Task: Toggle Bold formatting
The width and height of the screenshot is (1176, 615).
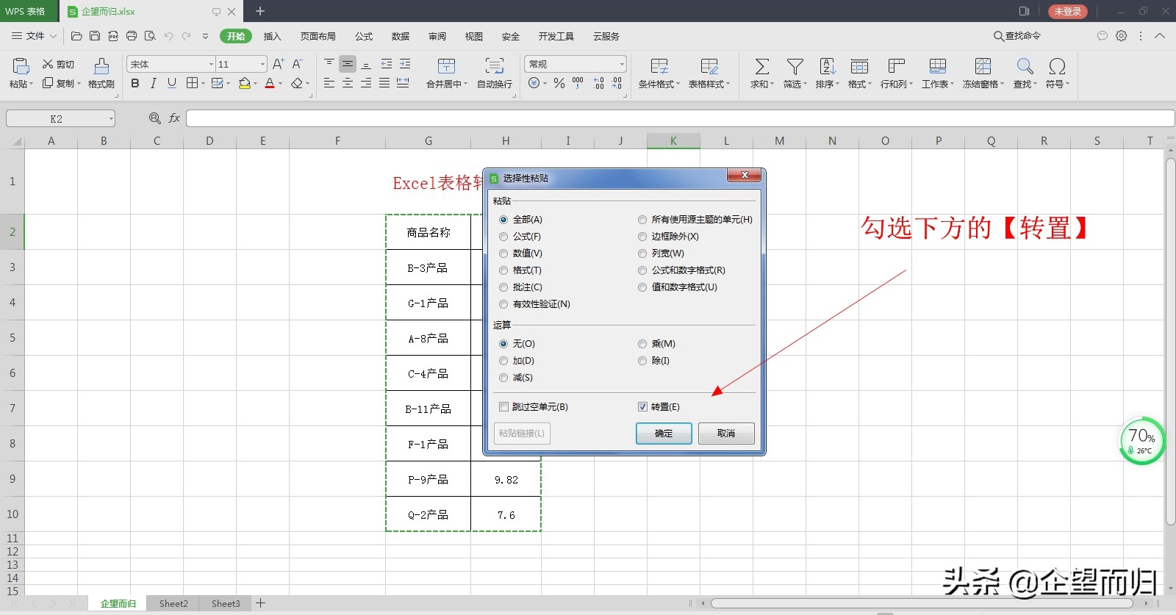Action: [x=135, y=84]
